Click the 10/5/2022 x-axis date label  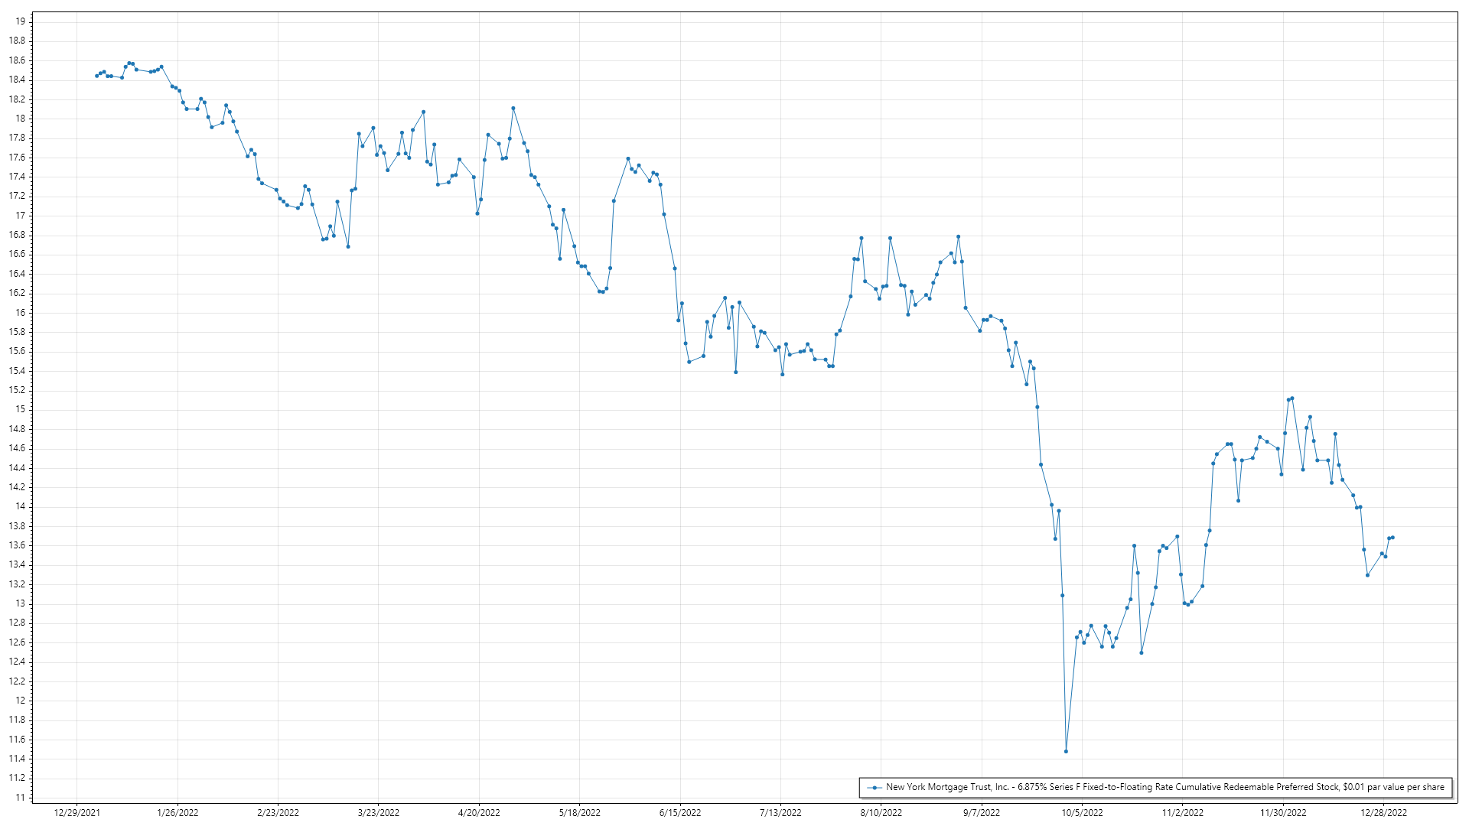(1082, 812)
